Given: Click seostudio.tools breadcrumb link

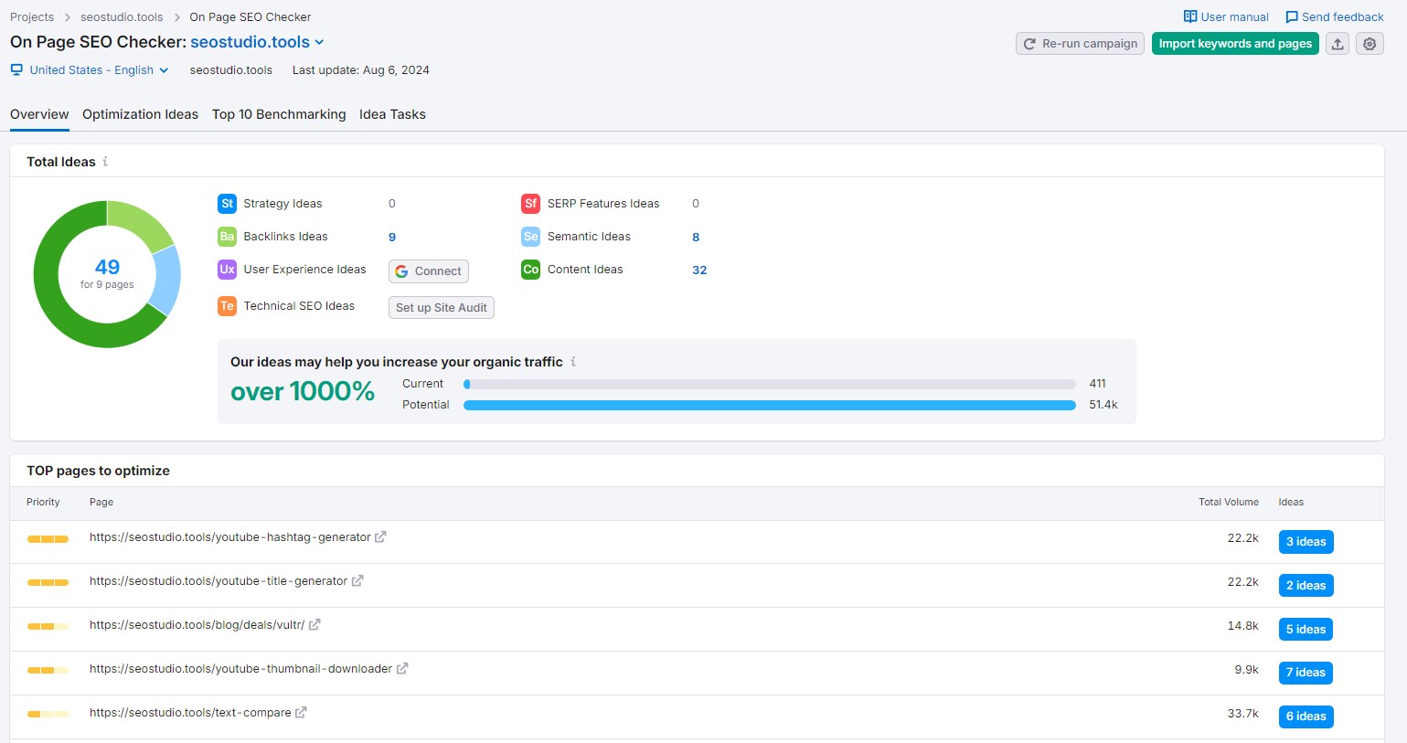Looking at the screenshot, I should pos(122,17).
